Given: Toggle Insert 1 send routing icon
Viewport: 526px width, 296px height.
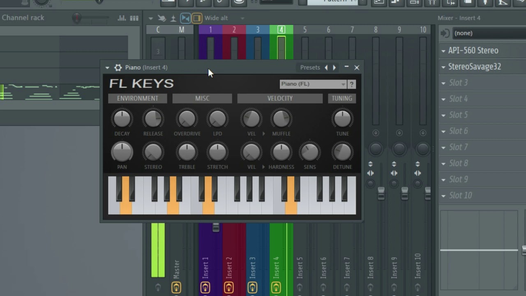Looking at the screenshot, I should pos(205,287).
